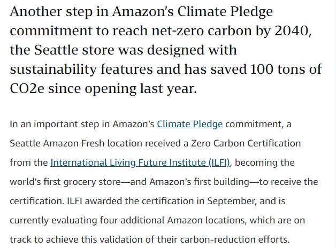Click the text 'saved 100 tons of'
The image size is (336, 248).
266,69
